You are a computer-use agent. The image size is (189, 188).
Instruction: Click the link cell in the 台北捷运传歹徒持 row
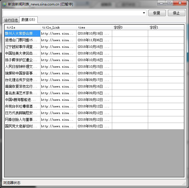point(58,80)
